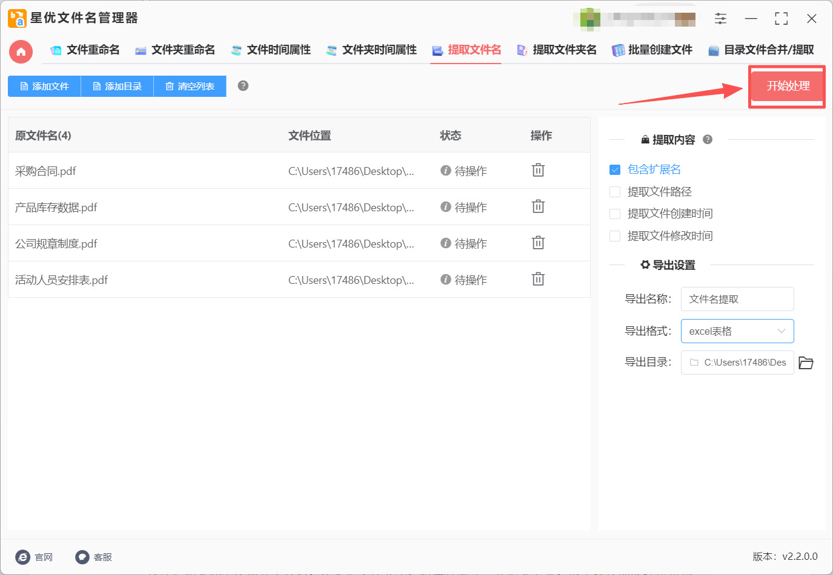
Task: Select the file name 产品库存数据.pdf
Action: [56, 208]
